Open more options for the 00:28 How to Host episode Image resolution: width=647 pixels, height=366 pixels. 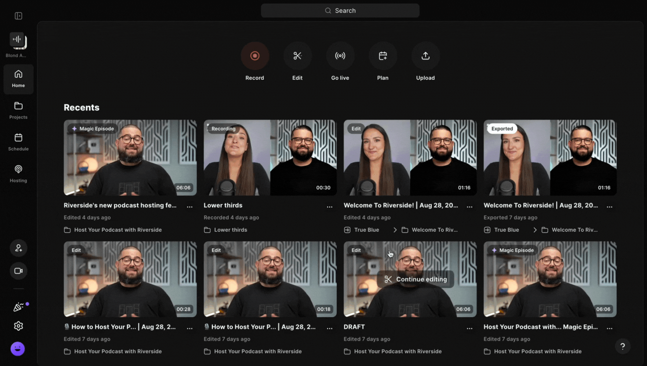click(x=190, y=328)
